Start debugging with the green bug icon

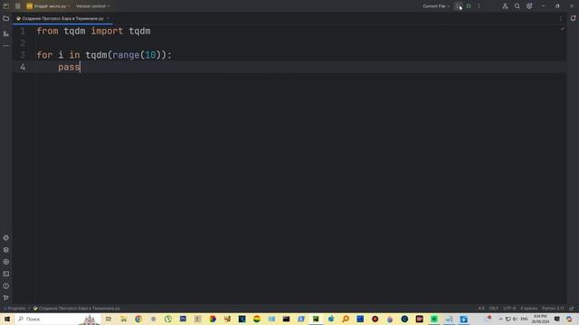pos(469,6)
